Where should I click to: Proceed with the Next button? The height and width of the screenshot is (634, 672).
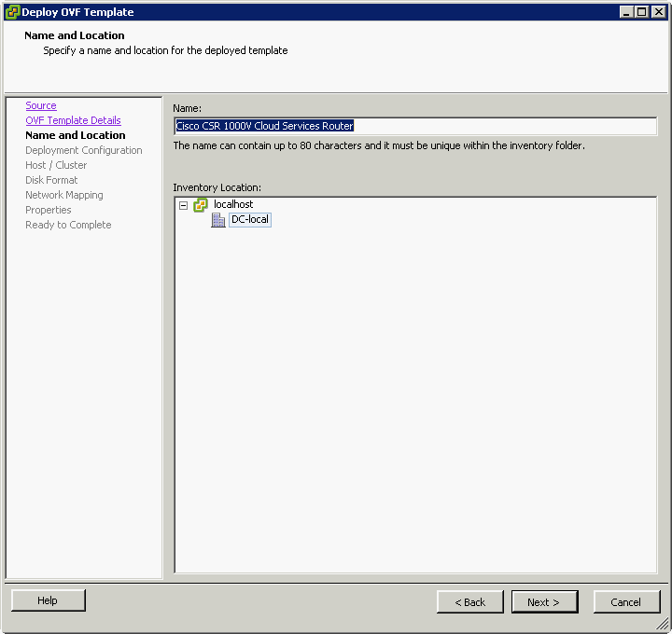pyautogui.click(x=544, y=602)
